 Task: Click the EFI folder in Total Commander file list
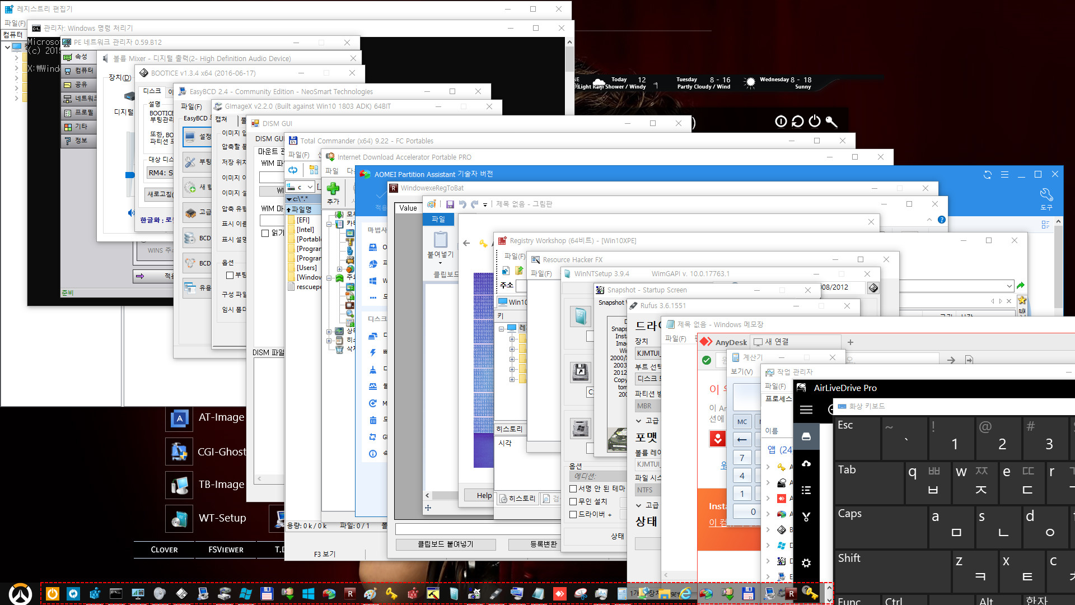[303, 220]
